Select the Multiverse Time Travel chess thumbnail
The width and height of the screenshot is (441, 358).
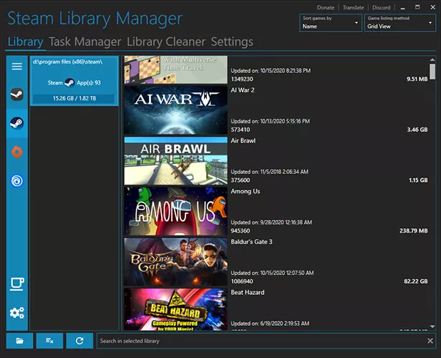[176, 69]
